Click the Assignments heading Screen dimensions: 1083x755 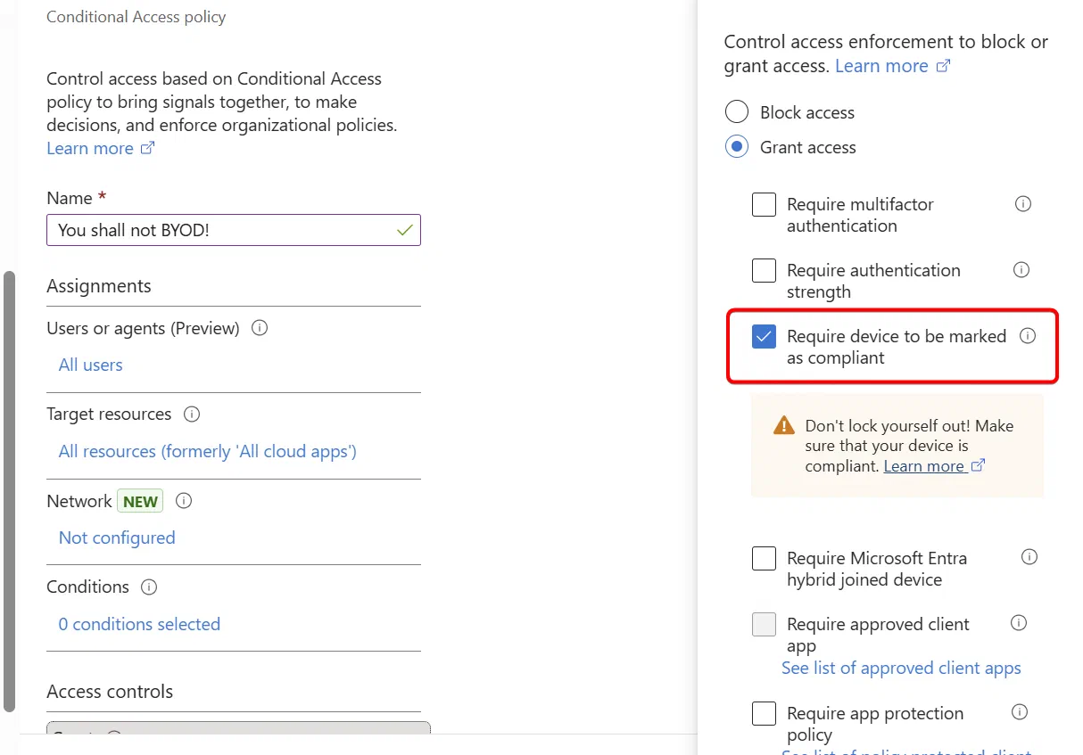click(99, 286)
